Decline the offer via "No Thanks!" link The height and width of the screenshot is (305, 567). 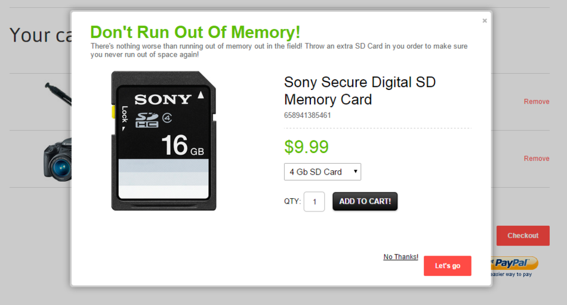tap(400, 257)
